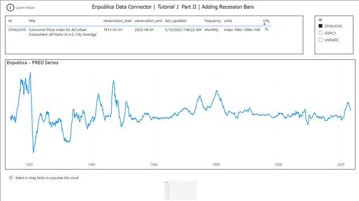Click the Learn More info icon
Screen dimensions: 359x201
point(10,7)
